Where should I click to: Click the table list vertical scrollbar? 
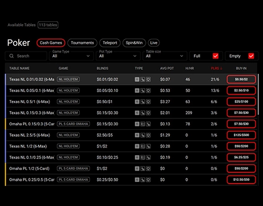click(x=258, y=94)
